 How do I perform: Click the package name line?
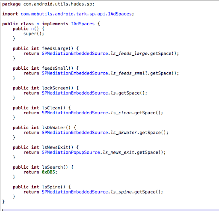(48, 4)
